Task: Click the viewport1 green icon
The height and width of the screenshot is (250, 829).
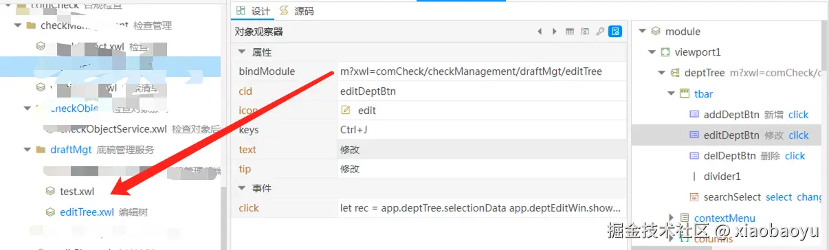Action: coord(665,52)
